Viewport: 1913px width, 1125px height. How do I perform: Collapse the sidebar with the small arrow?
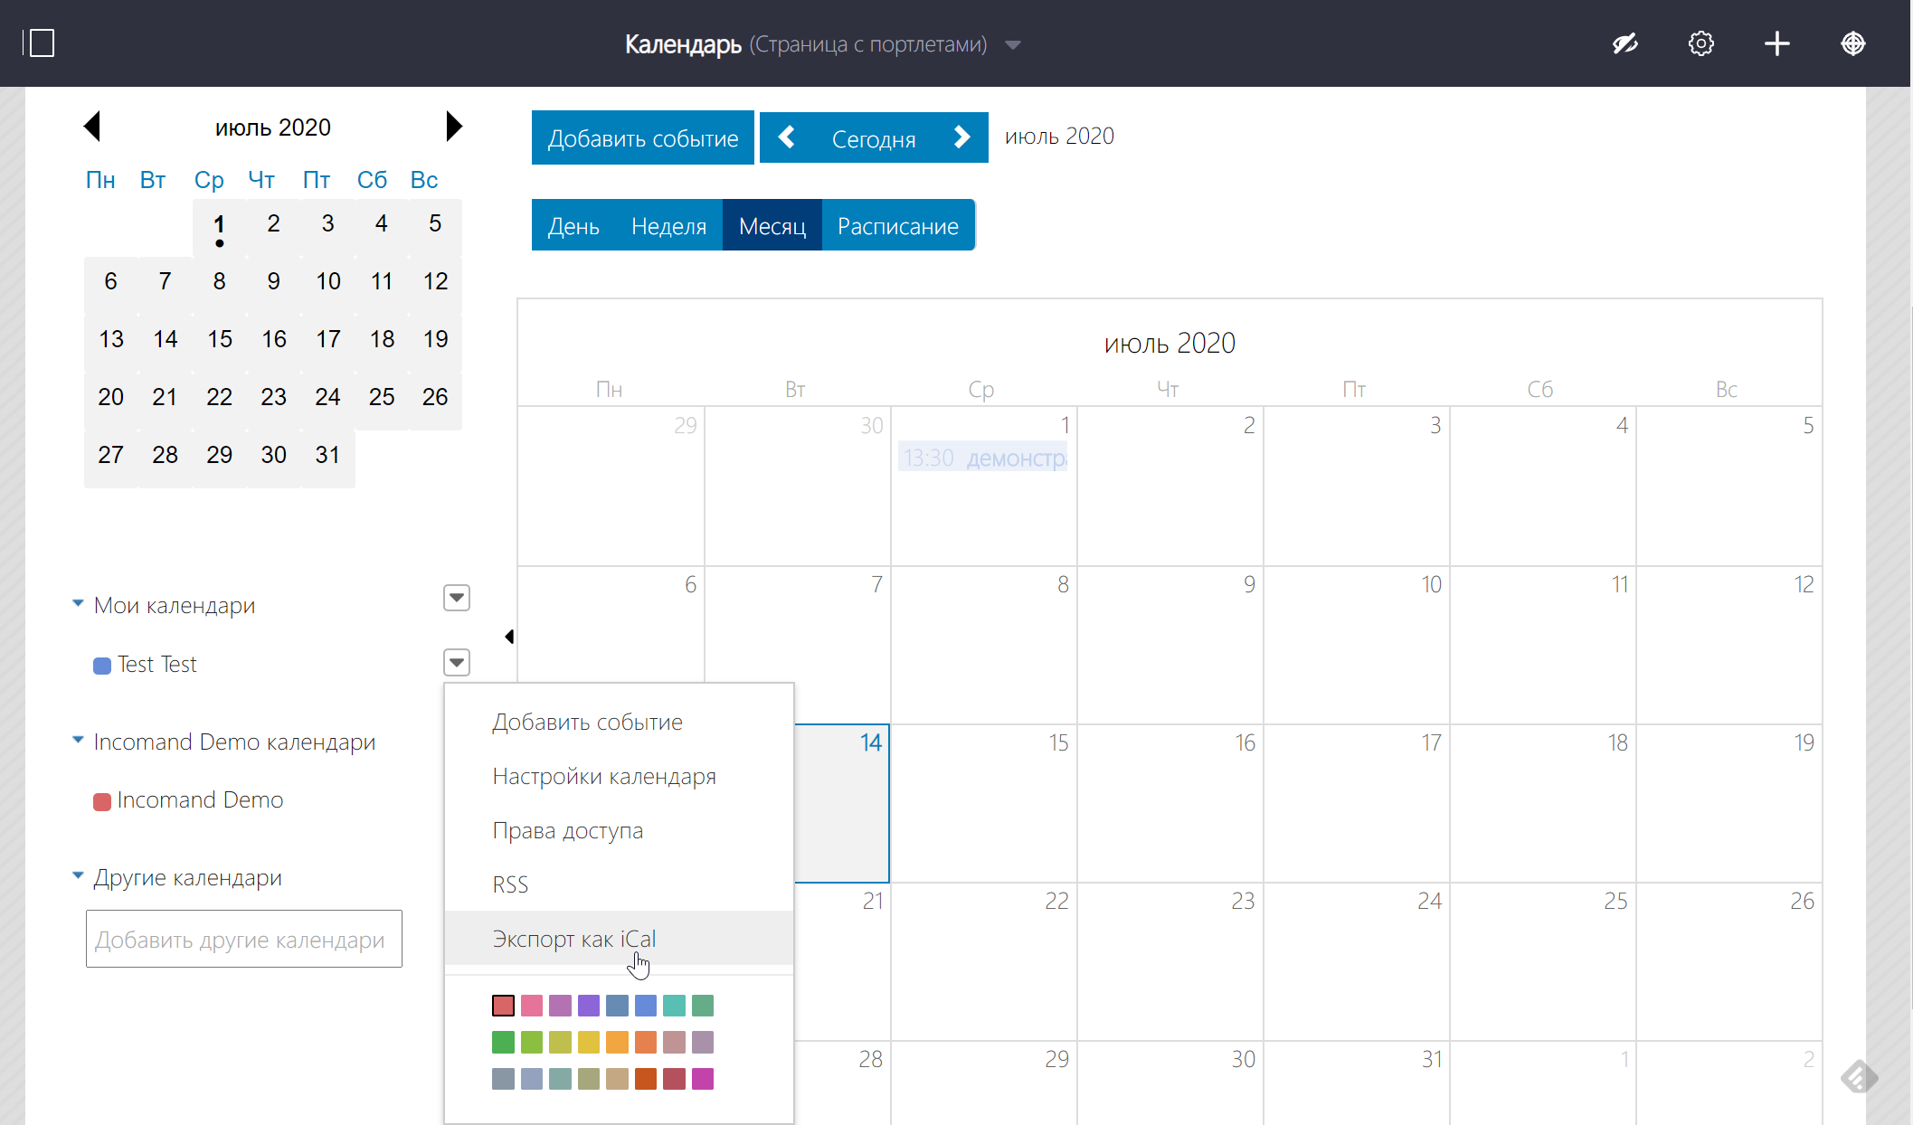[509, 637]
